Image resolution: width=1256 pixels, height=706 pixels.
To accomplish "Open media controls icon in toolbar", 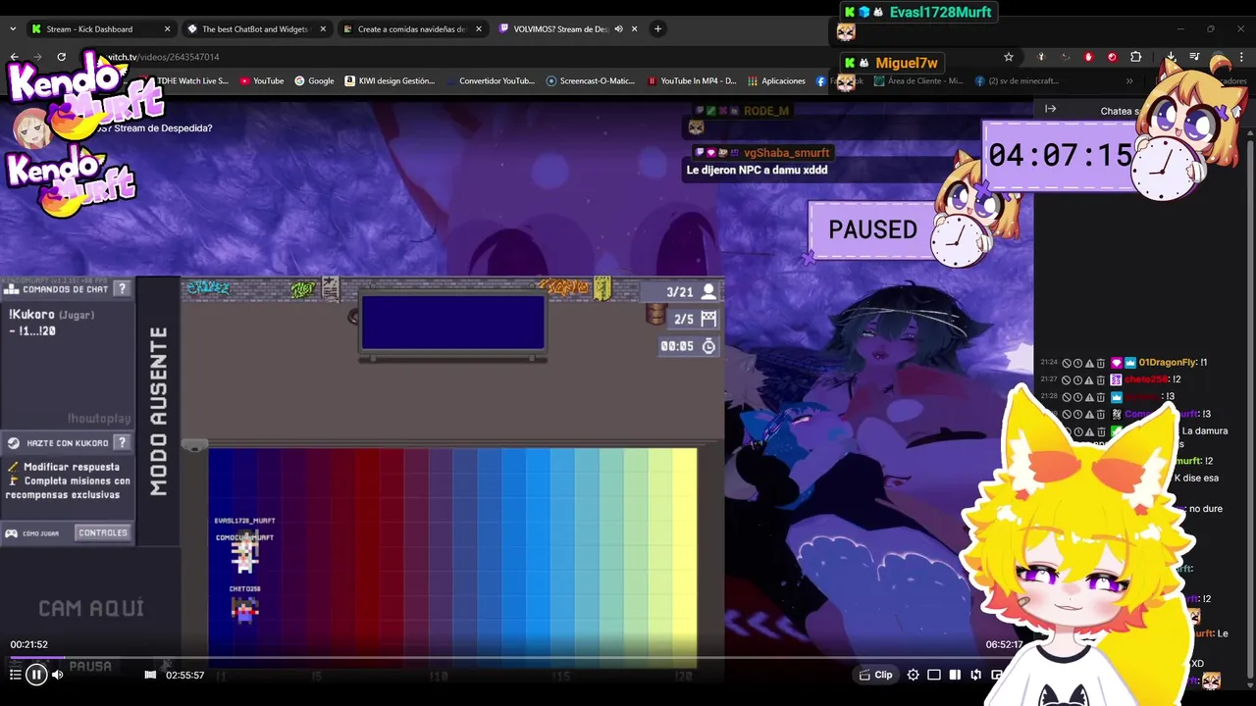I will (1194, 57).
